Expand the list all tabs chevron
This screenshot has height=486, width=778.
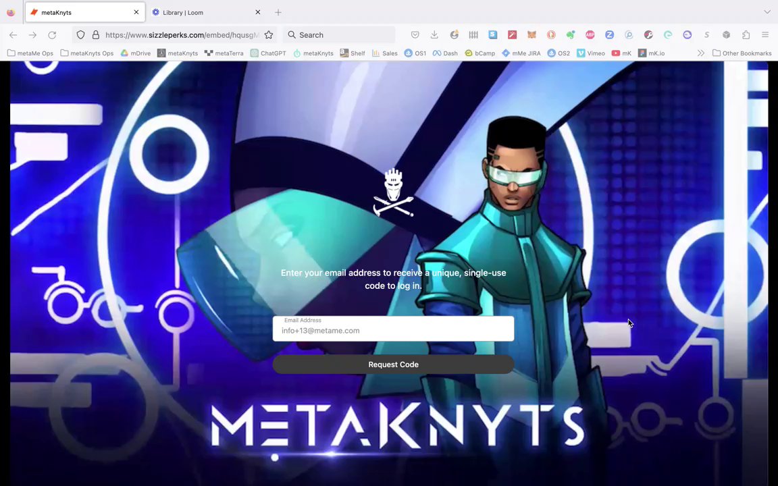click(767, 12)
